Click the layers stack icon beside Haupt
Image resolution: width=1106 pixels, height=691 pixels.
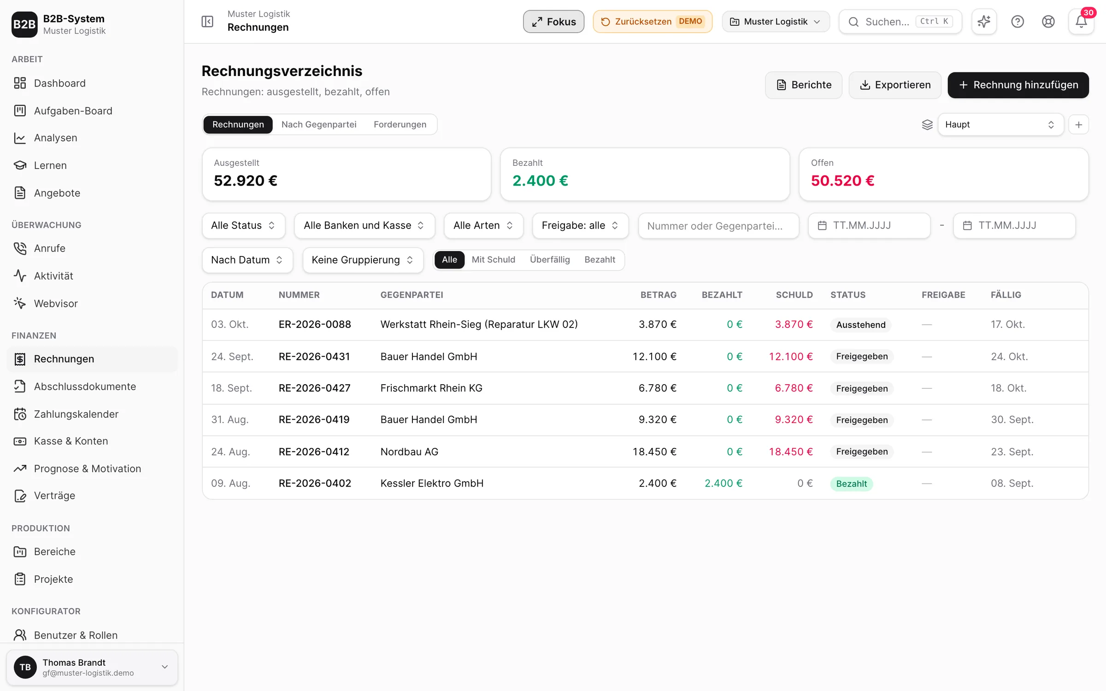point(927,125)
